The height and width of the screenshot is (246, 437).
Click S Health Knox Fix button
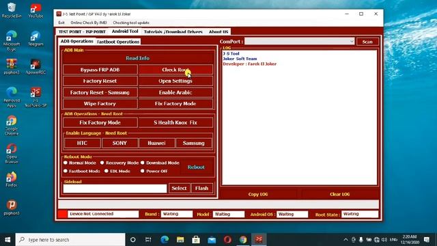pyautogui.click(x=175, y=122)
